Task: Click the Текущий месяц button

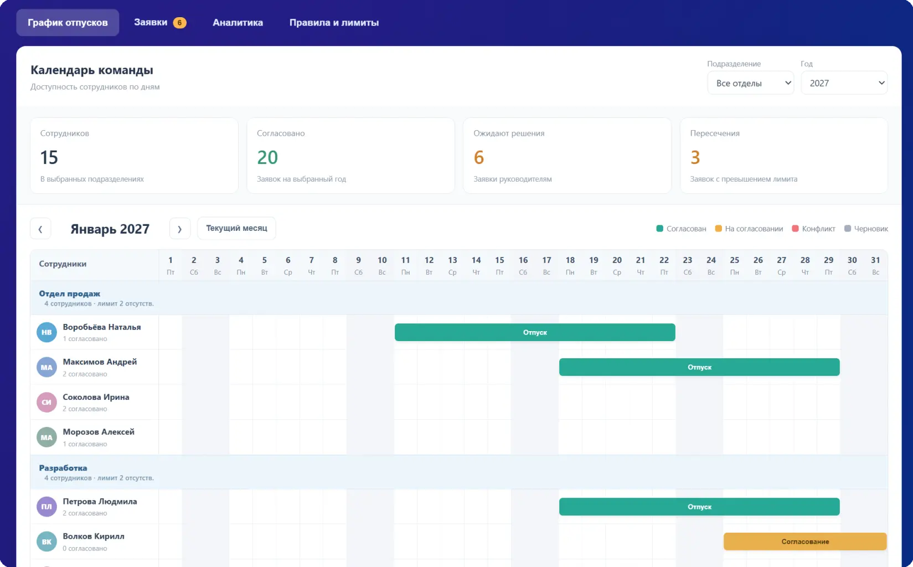Action: click(x=236, y=228)
